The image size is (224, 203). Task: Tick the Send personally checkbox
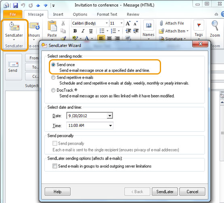pos(55,143)
